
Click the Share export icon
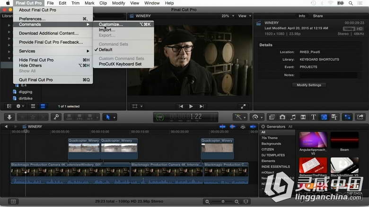point(360,117)
